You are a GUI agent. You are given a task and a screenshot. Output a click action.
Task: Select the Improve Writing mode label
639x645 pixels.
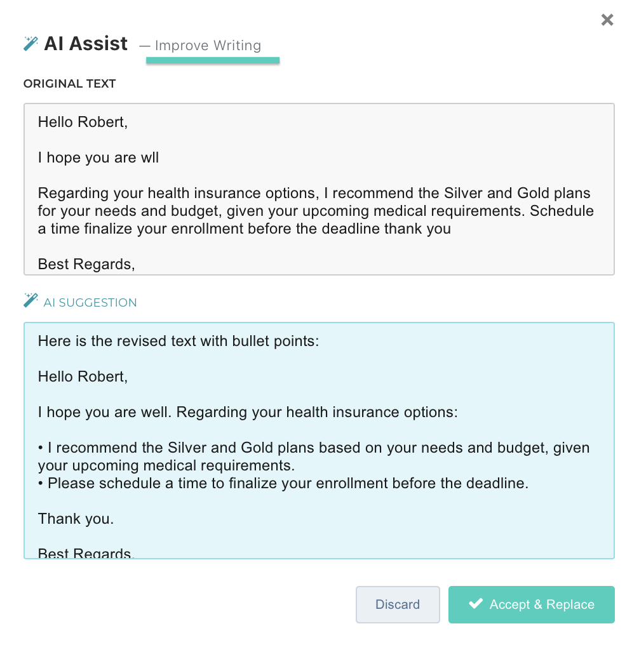click(208, 46)
